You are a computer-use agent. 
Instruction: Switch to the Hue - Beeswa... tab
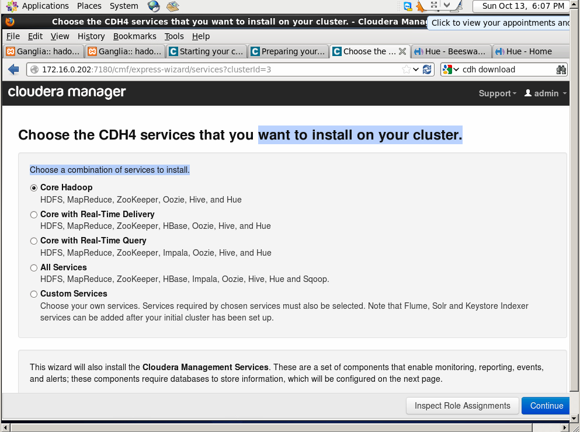coord(451,51)
